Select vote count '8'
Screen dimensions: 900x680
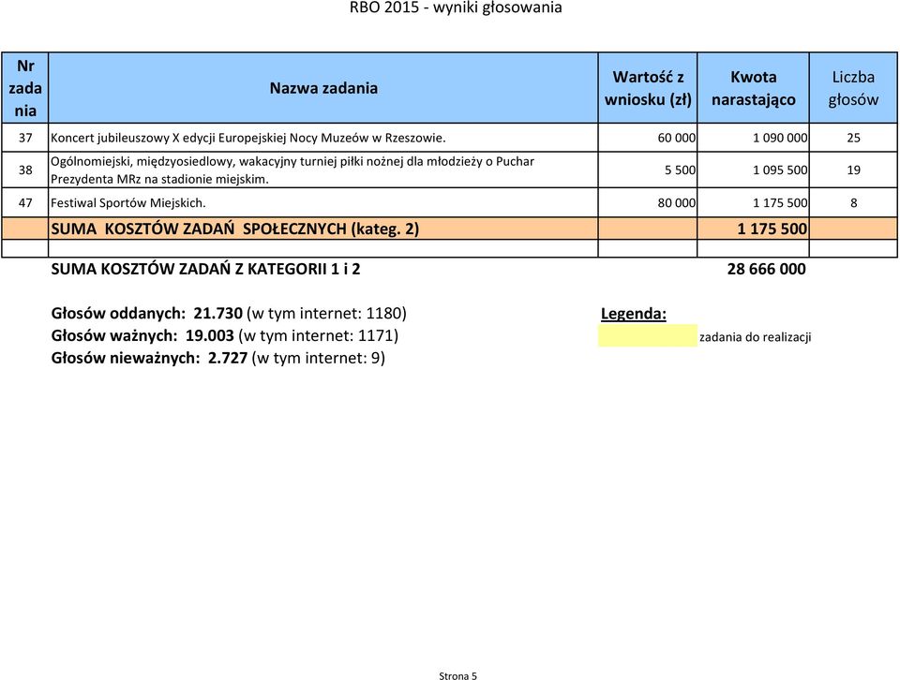click(853, 202)
